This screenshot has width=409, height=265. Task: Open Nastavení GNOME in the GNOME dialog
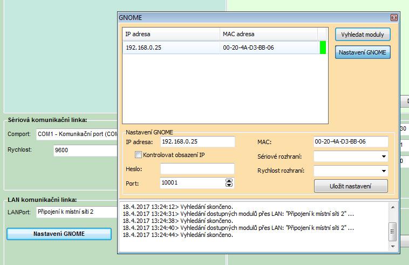[363, 52]
